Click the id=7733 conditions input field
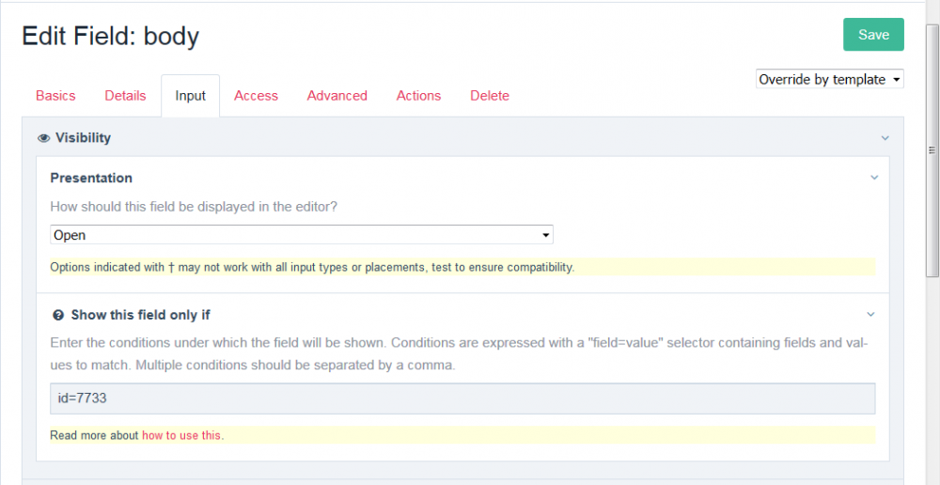 tap(462, 399)
